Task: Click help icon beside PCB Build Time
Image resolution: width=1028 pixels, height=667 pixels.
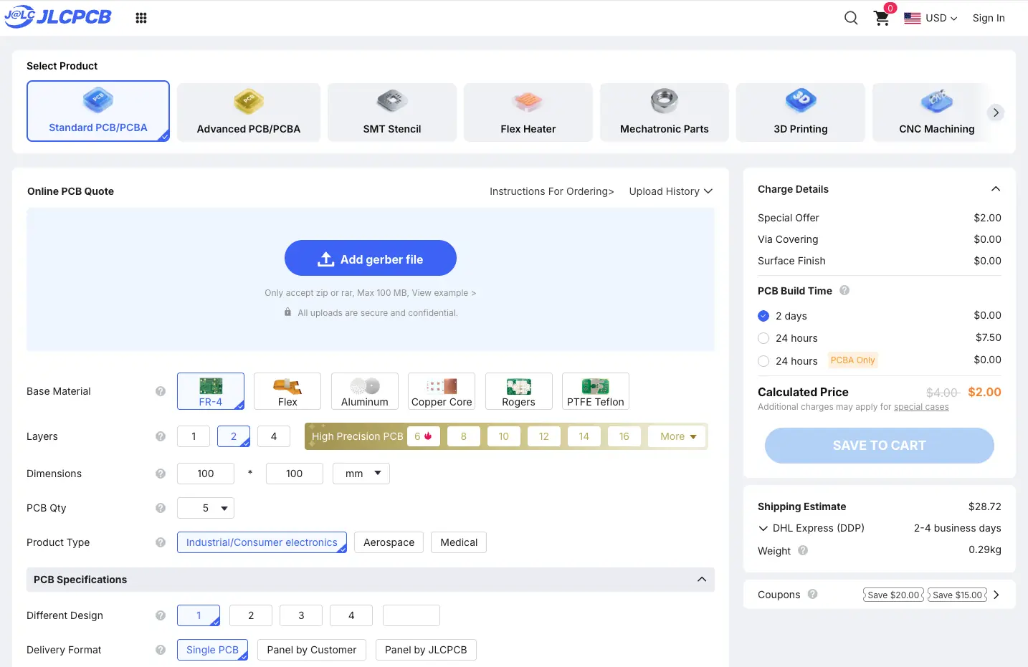Action: [844, 290]
